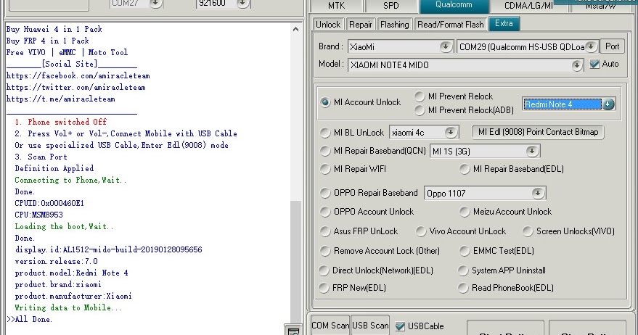638x335 pixels.
Task: Click the CPUID:0x000460E1 log line
Action: click(x=49, y=203)
